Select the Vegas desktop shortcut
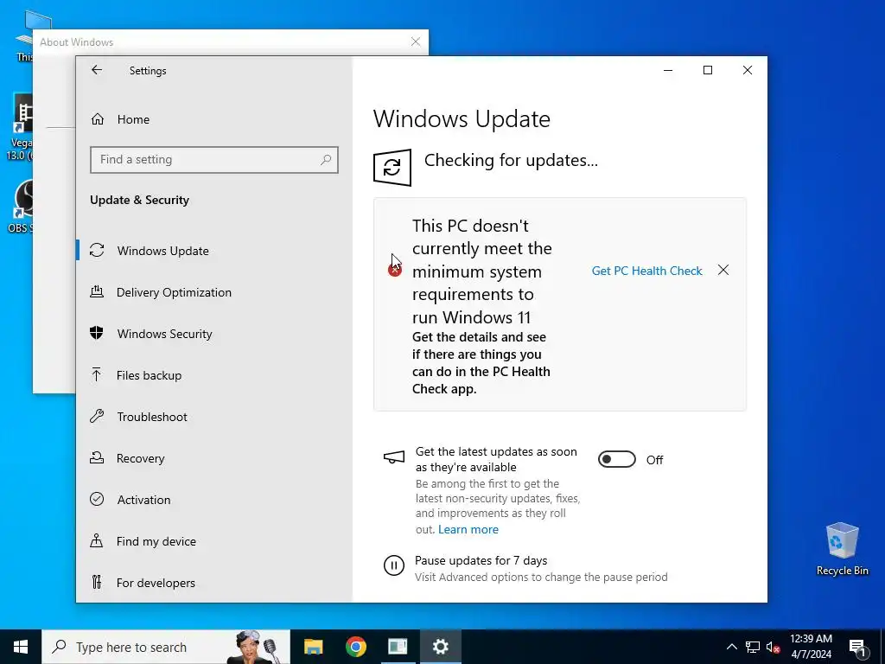885x664 pixels. (21, 127)
